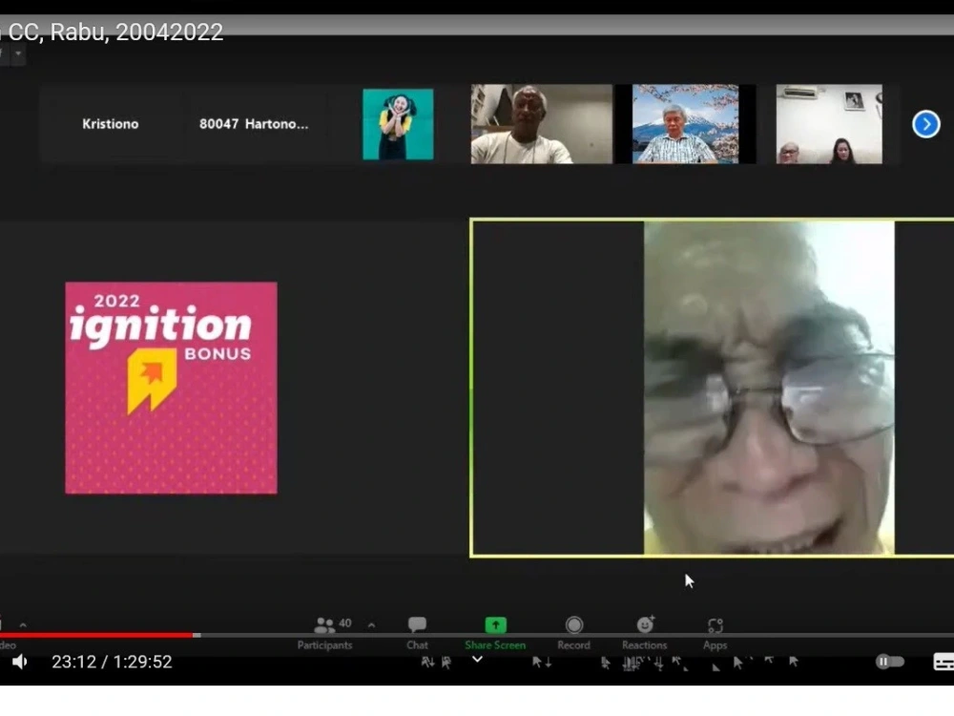The height and width of the screenshot is (716, 954).
Task: Click the active speaker video
Action: pyautogui.click(x=712, y=388)
